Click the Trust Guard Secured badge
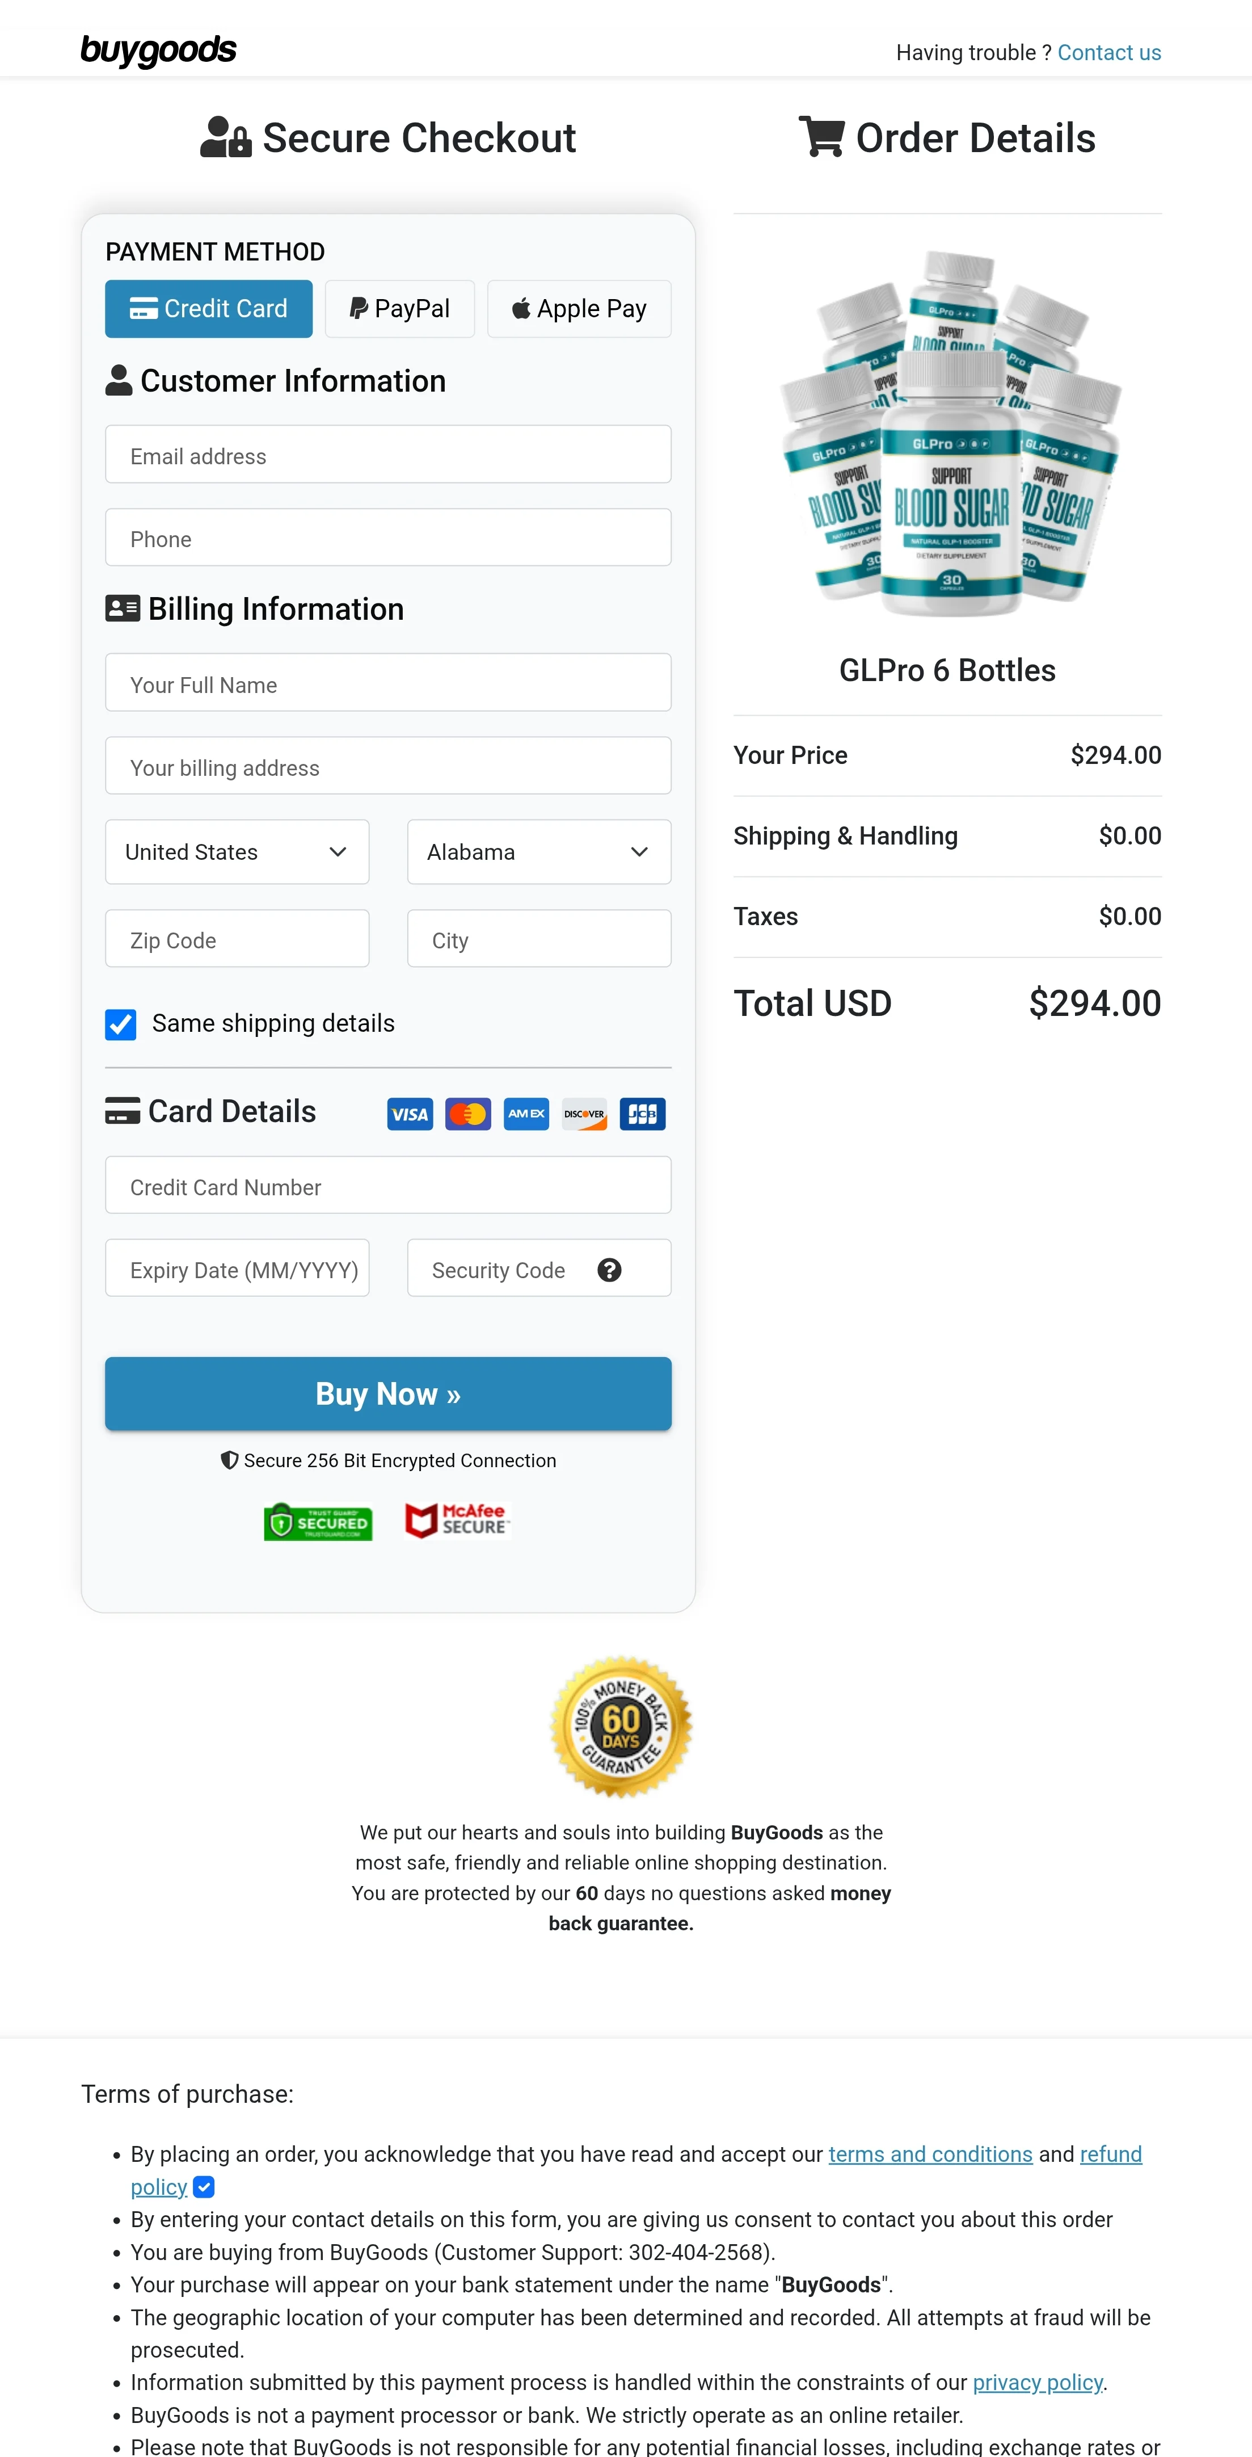The image size is (1252, 2457). pos(318,1521)
